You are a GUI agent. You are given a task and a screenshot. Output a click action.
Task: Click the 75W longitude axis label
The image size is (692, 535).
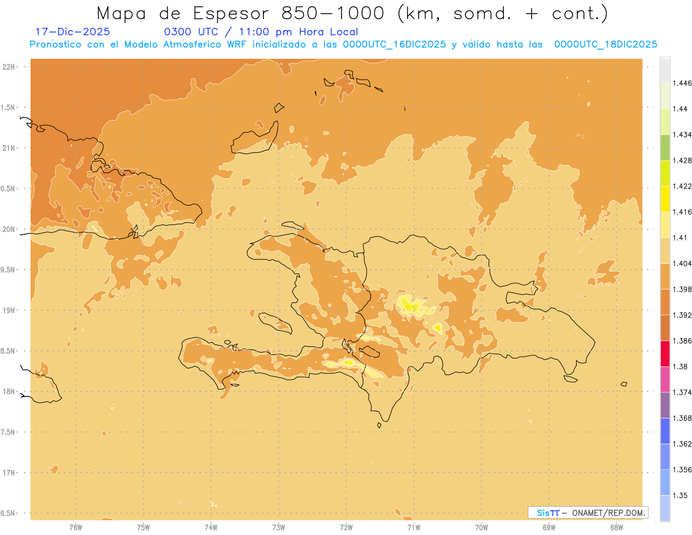(144, 527)
